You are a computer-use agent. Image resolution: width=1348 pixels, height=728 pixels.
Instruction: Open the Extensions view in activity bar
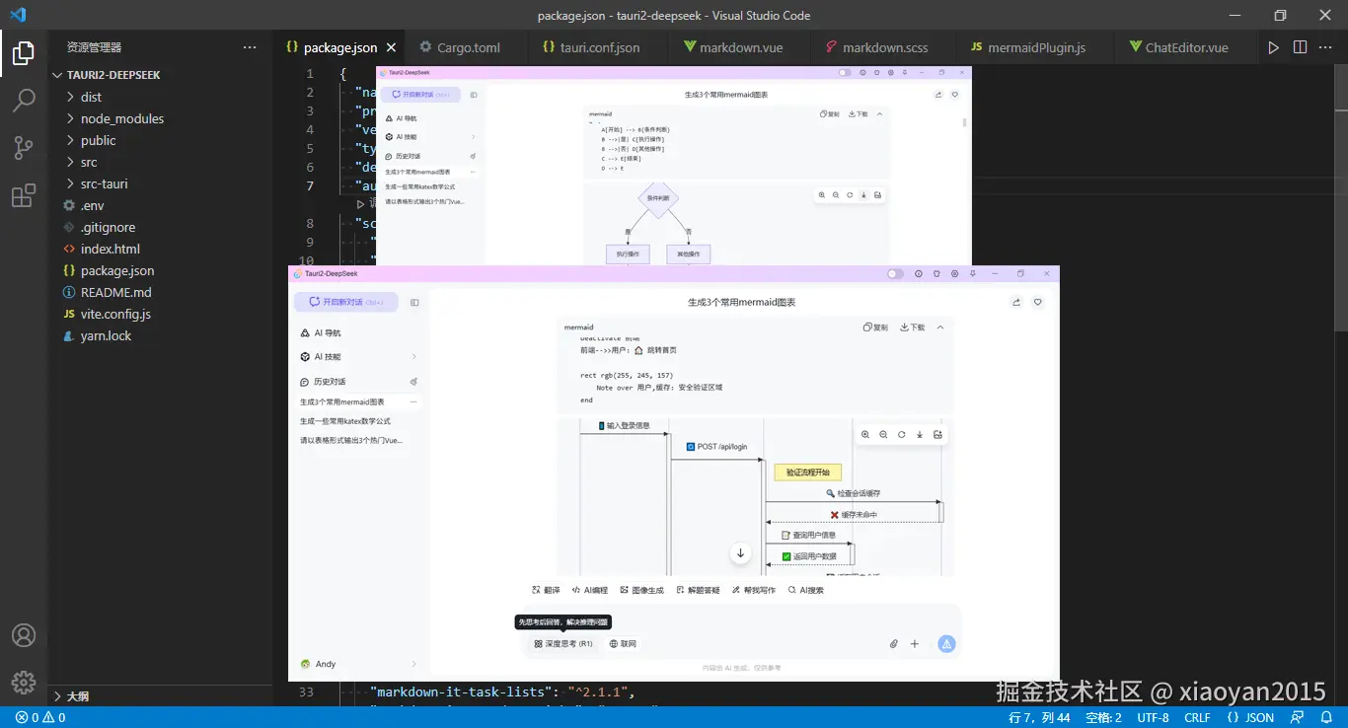[24, 196]
